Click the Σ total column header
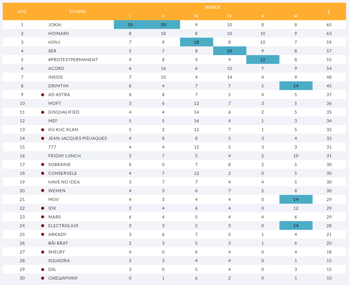The image size is (349, 285). pos(329,12)
